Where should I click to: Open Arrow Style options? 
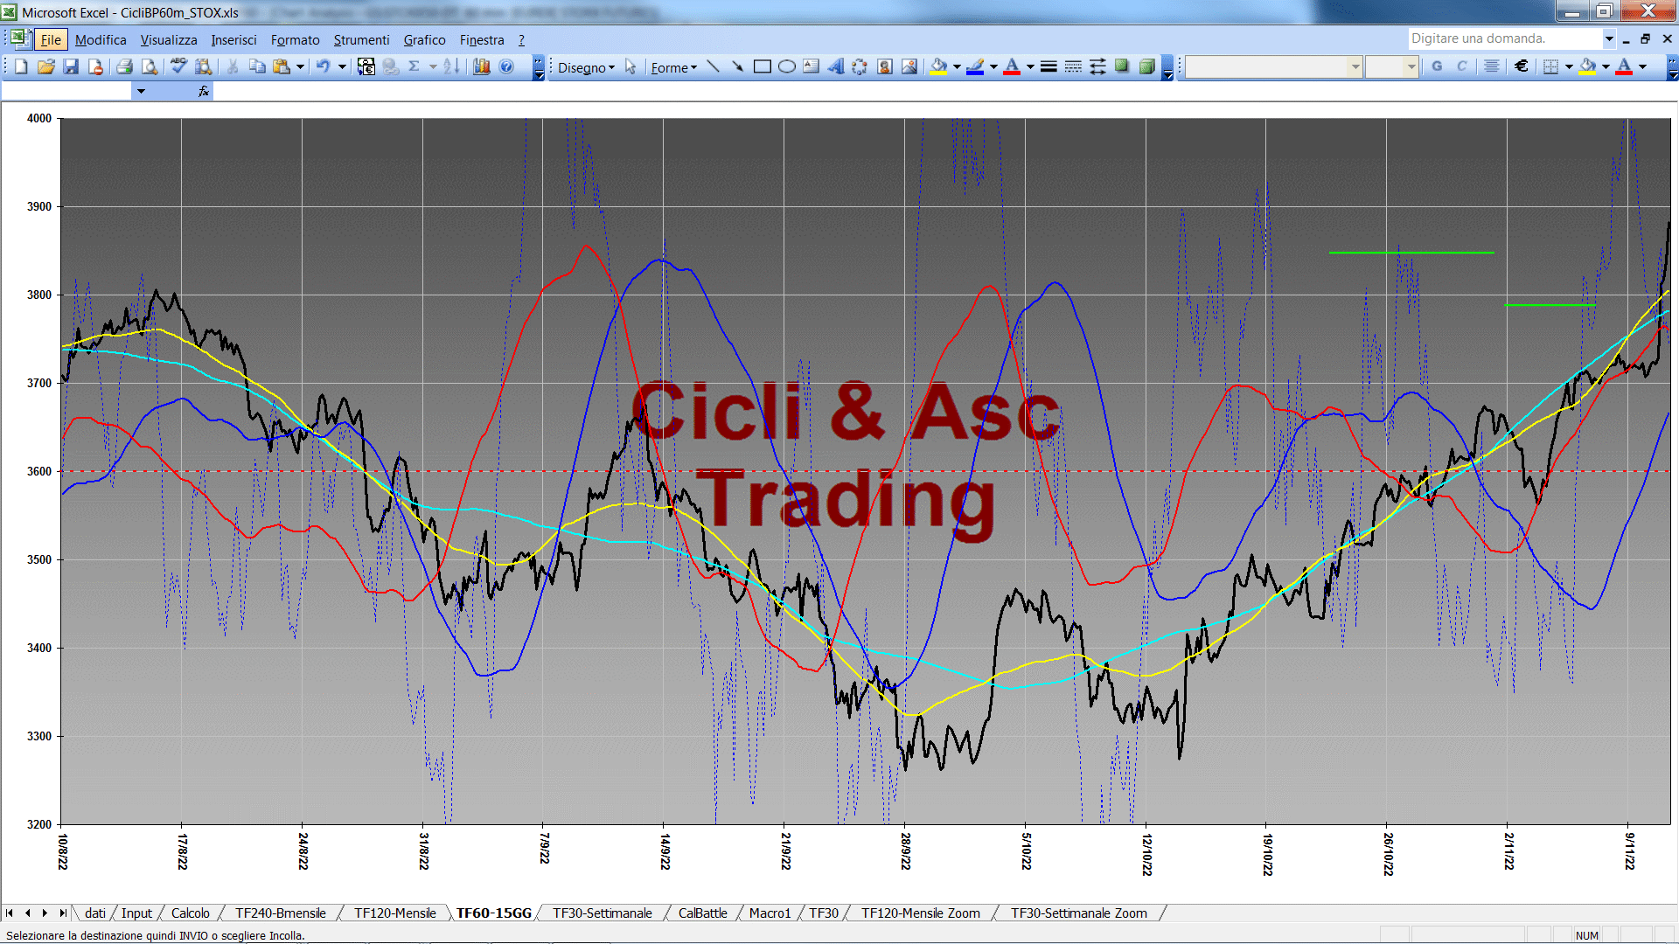[x=1097, y=66]
